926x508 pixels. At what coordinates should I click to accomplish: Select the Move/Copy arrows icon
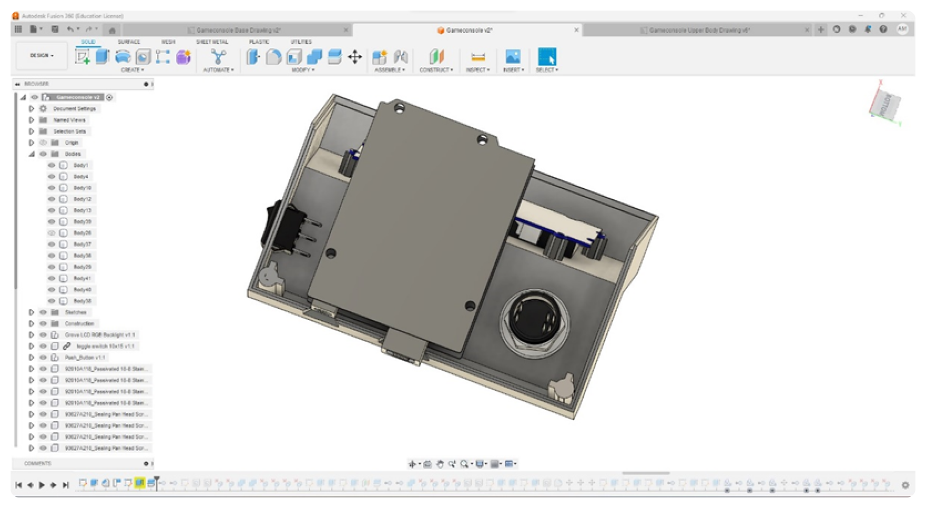pos(355,57)
